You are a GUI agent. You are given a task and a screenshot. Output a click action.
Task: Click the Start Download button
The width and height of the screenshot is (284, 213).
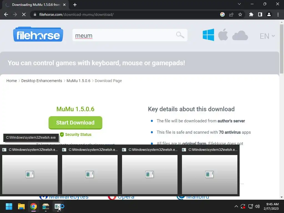pos(75,123)
